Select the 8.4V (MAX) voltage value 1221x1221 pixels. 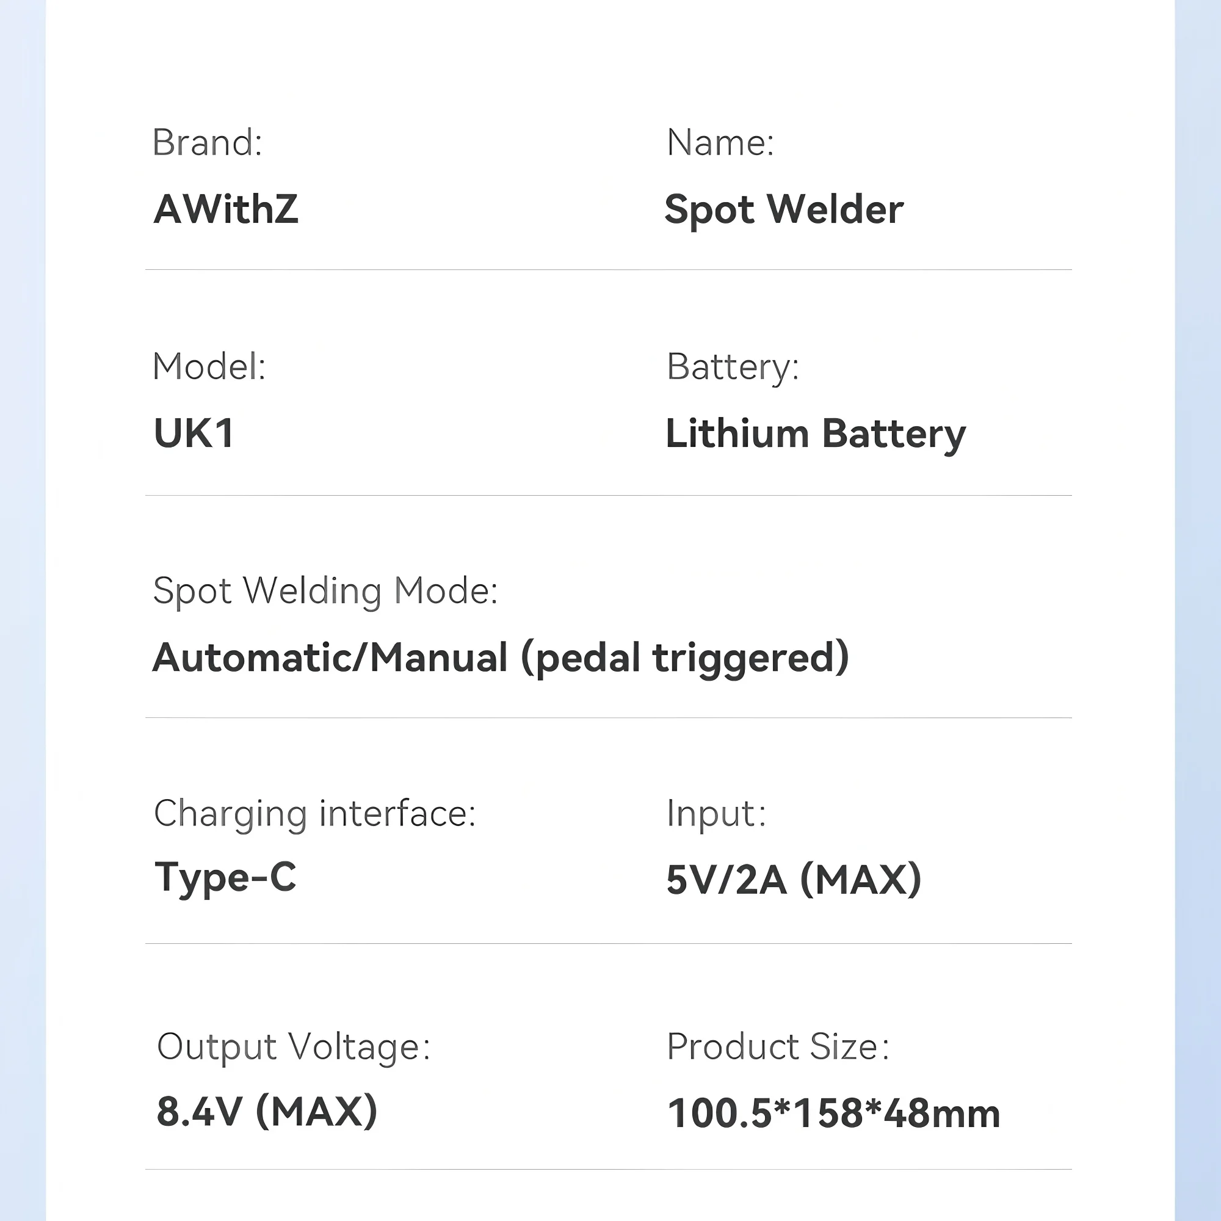(x=267, y=1112)
